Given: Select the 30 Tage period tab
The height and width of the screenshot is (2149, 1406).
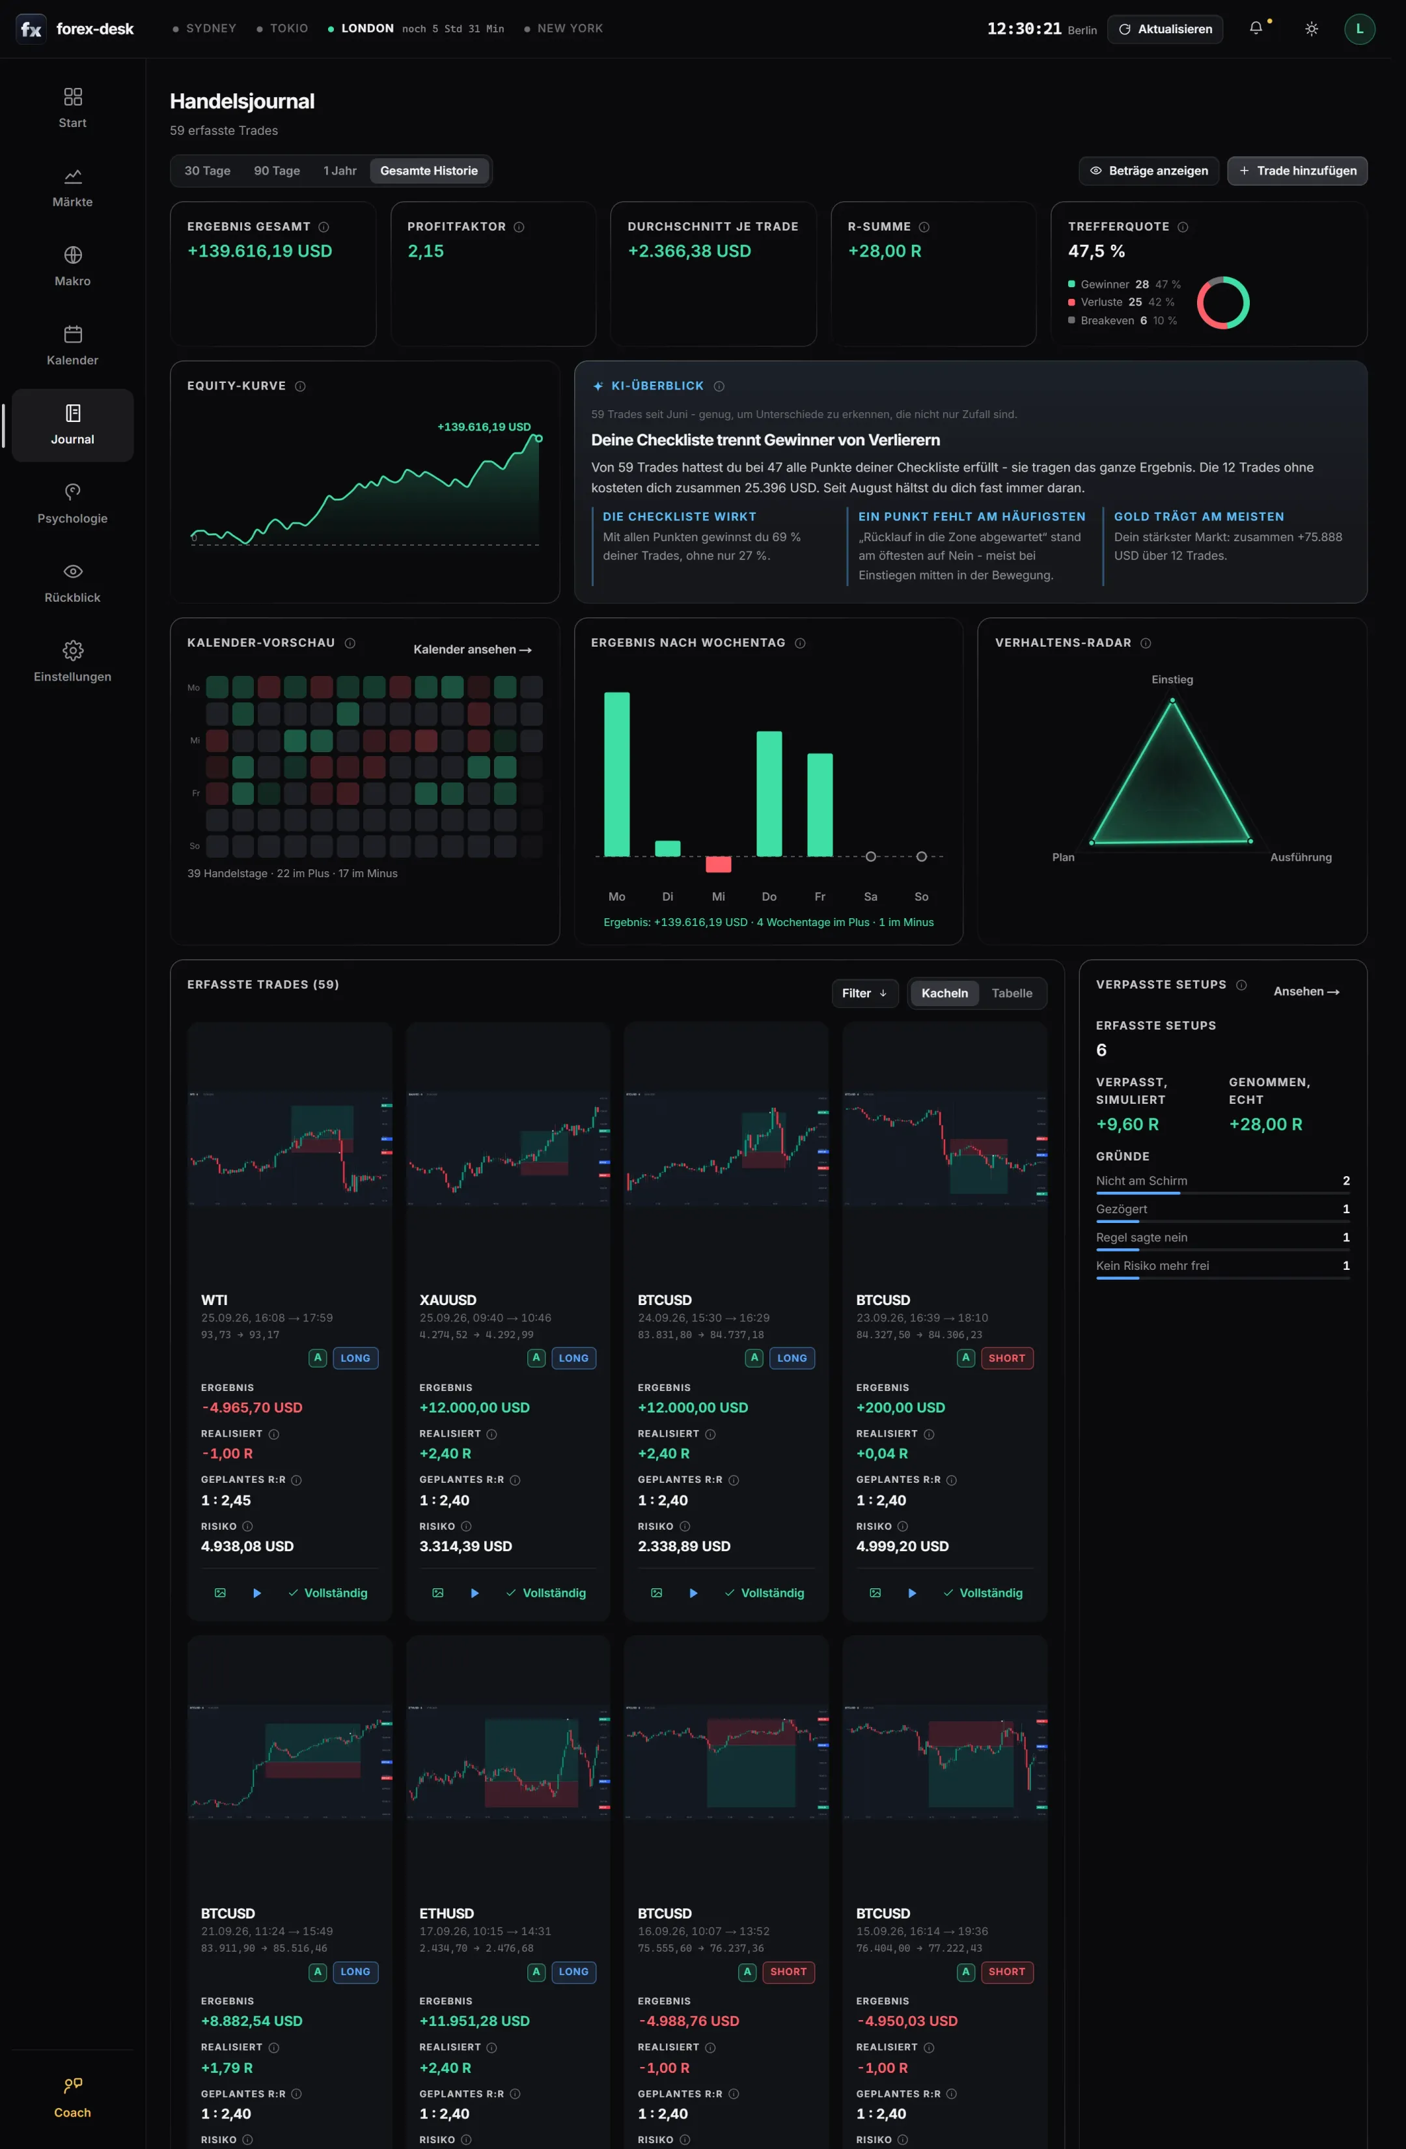Looking at the screenshot, I should click(208, 171).
